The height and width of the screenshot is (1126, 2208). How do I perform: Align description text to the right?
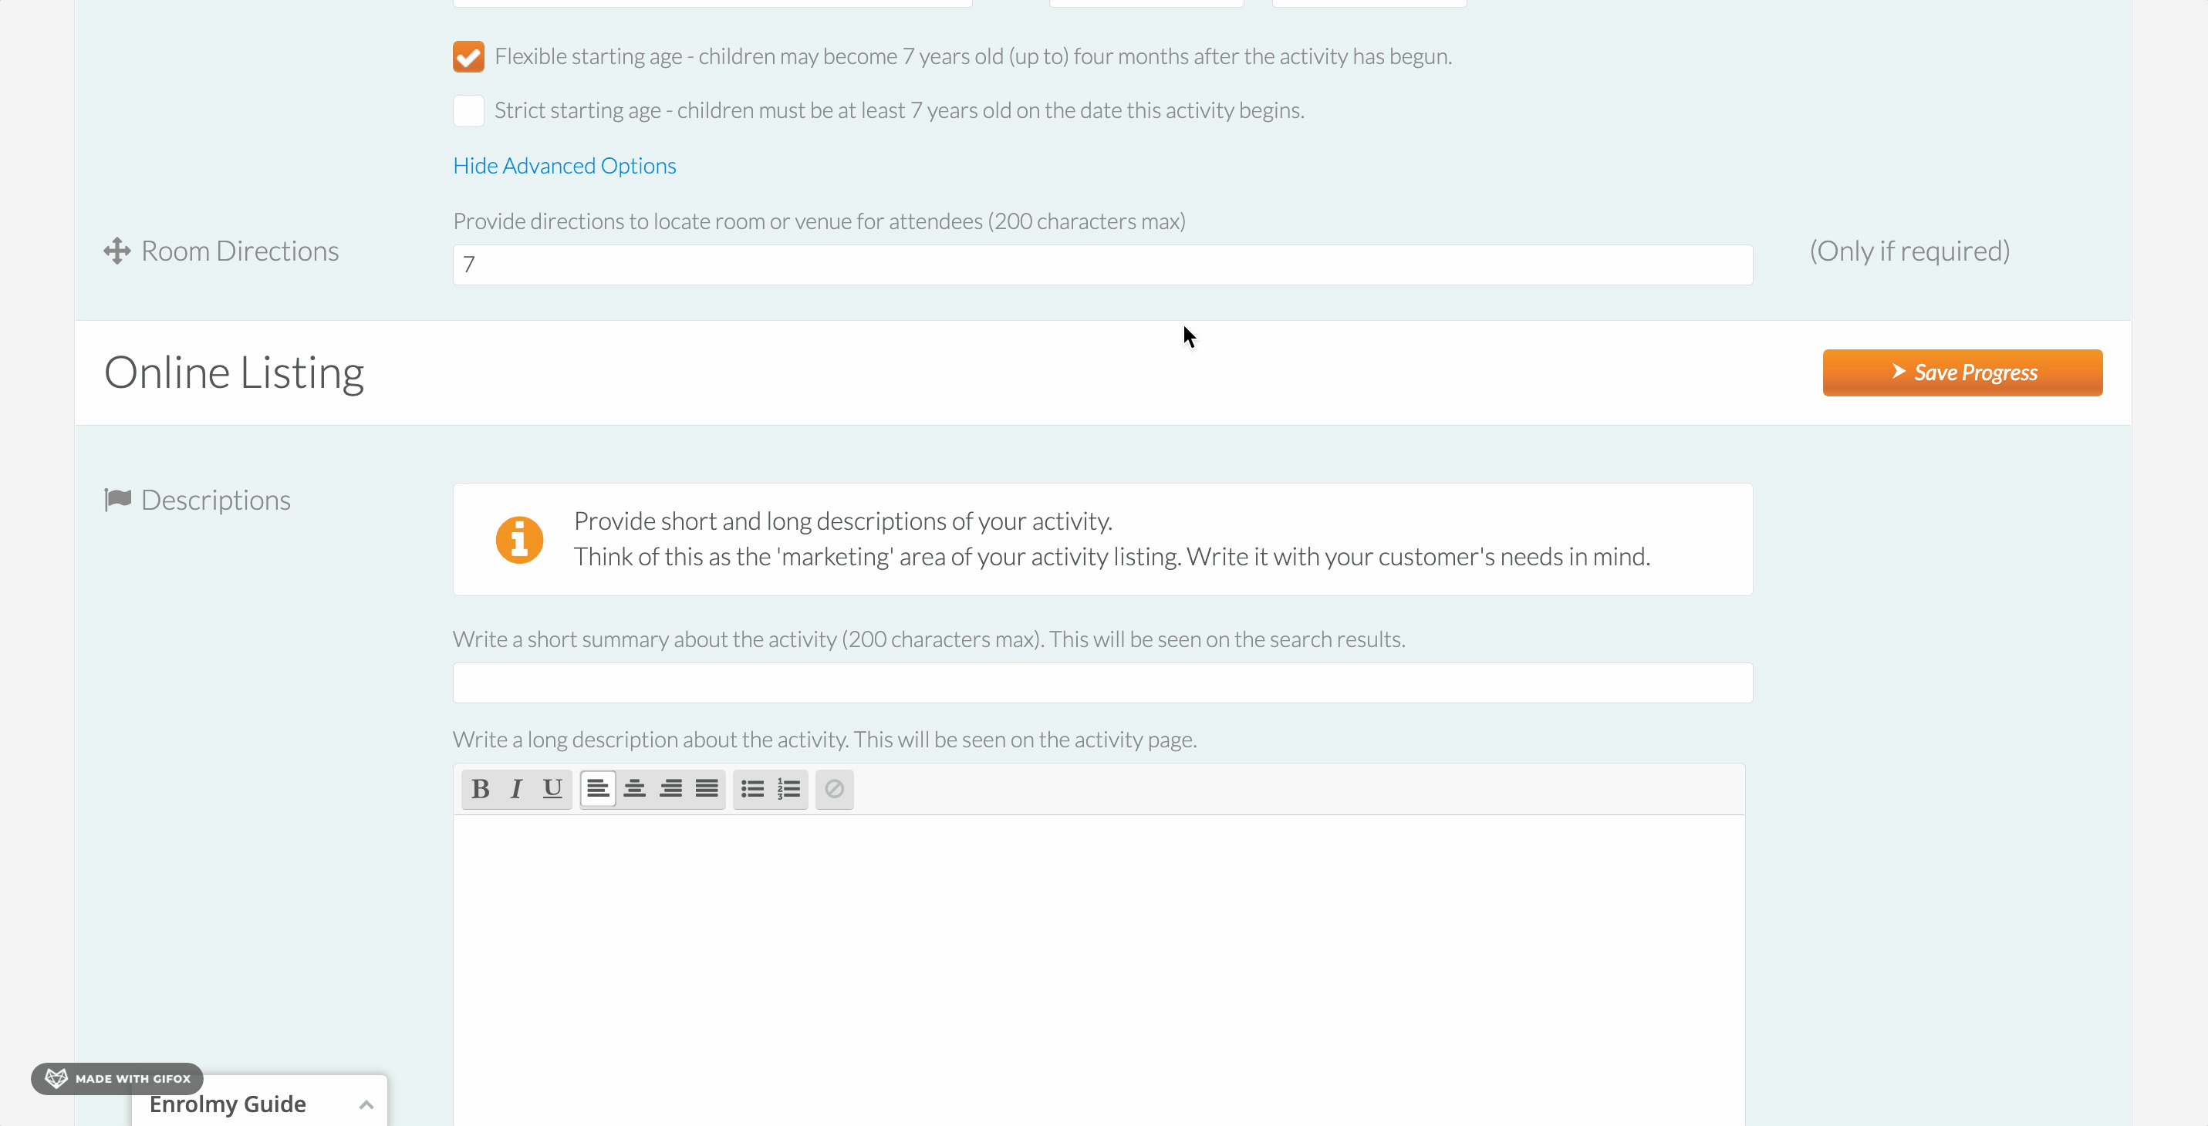(670, 788)
